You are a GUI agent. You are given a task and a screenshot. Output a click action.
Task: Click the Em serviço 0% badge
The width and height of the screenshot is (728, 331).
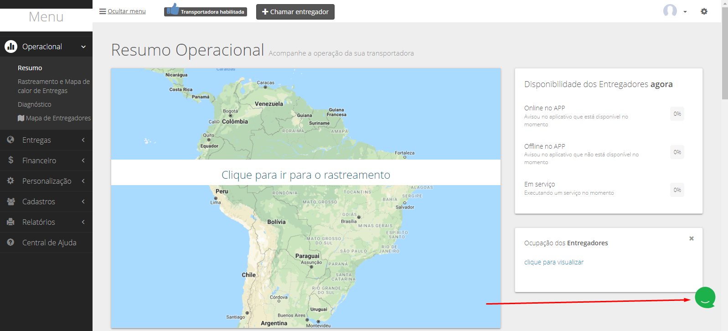pyautogui.click(x=677, y=190)
